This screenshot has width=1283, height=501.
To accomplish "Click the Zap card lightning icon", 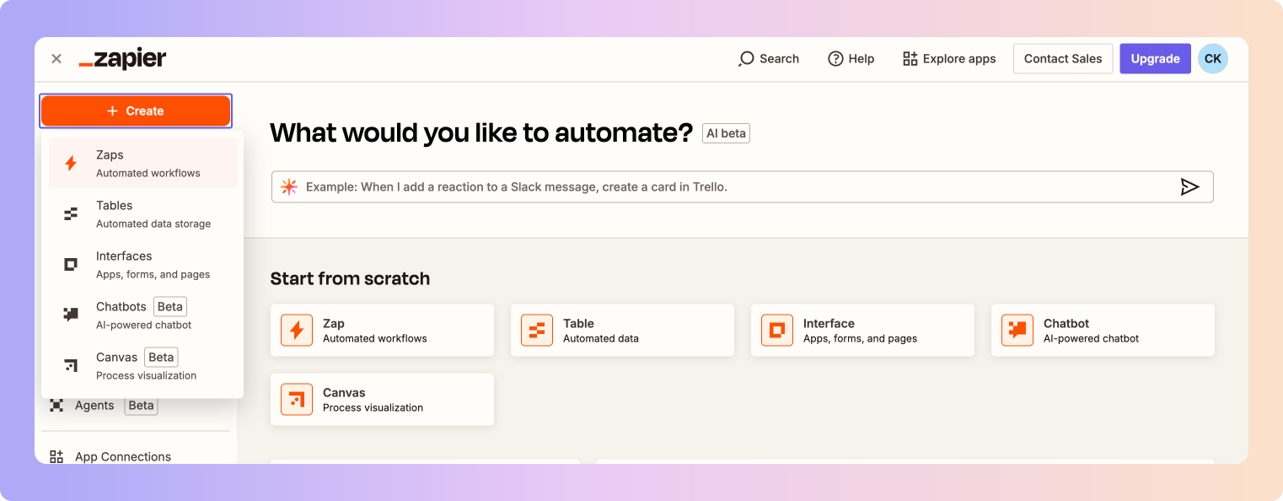I will point(297,331).
